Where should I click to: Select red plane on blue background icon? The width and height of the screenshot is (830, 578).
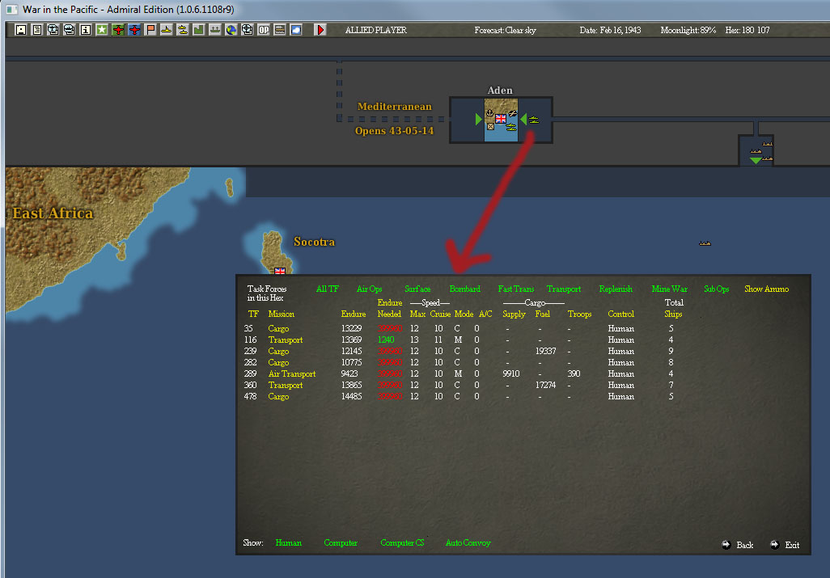point(134,30)
